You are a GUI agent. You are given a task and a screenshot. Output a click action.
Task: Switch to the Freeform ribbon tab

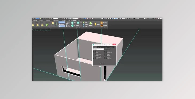pos(41,20)
